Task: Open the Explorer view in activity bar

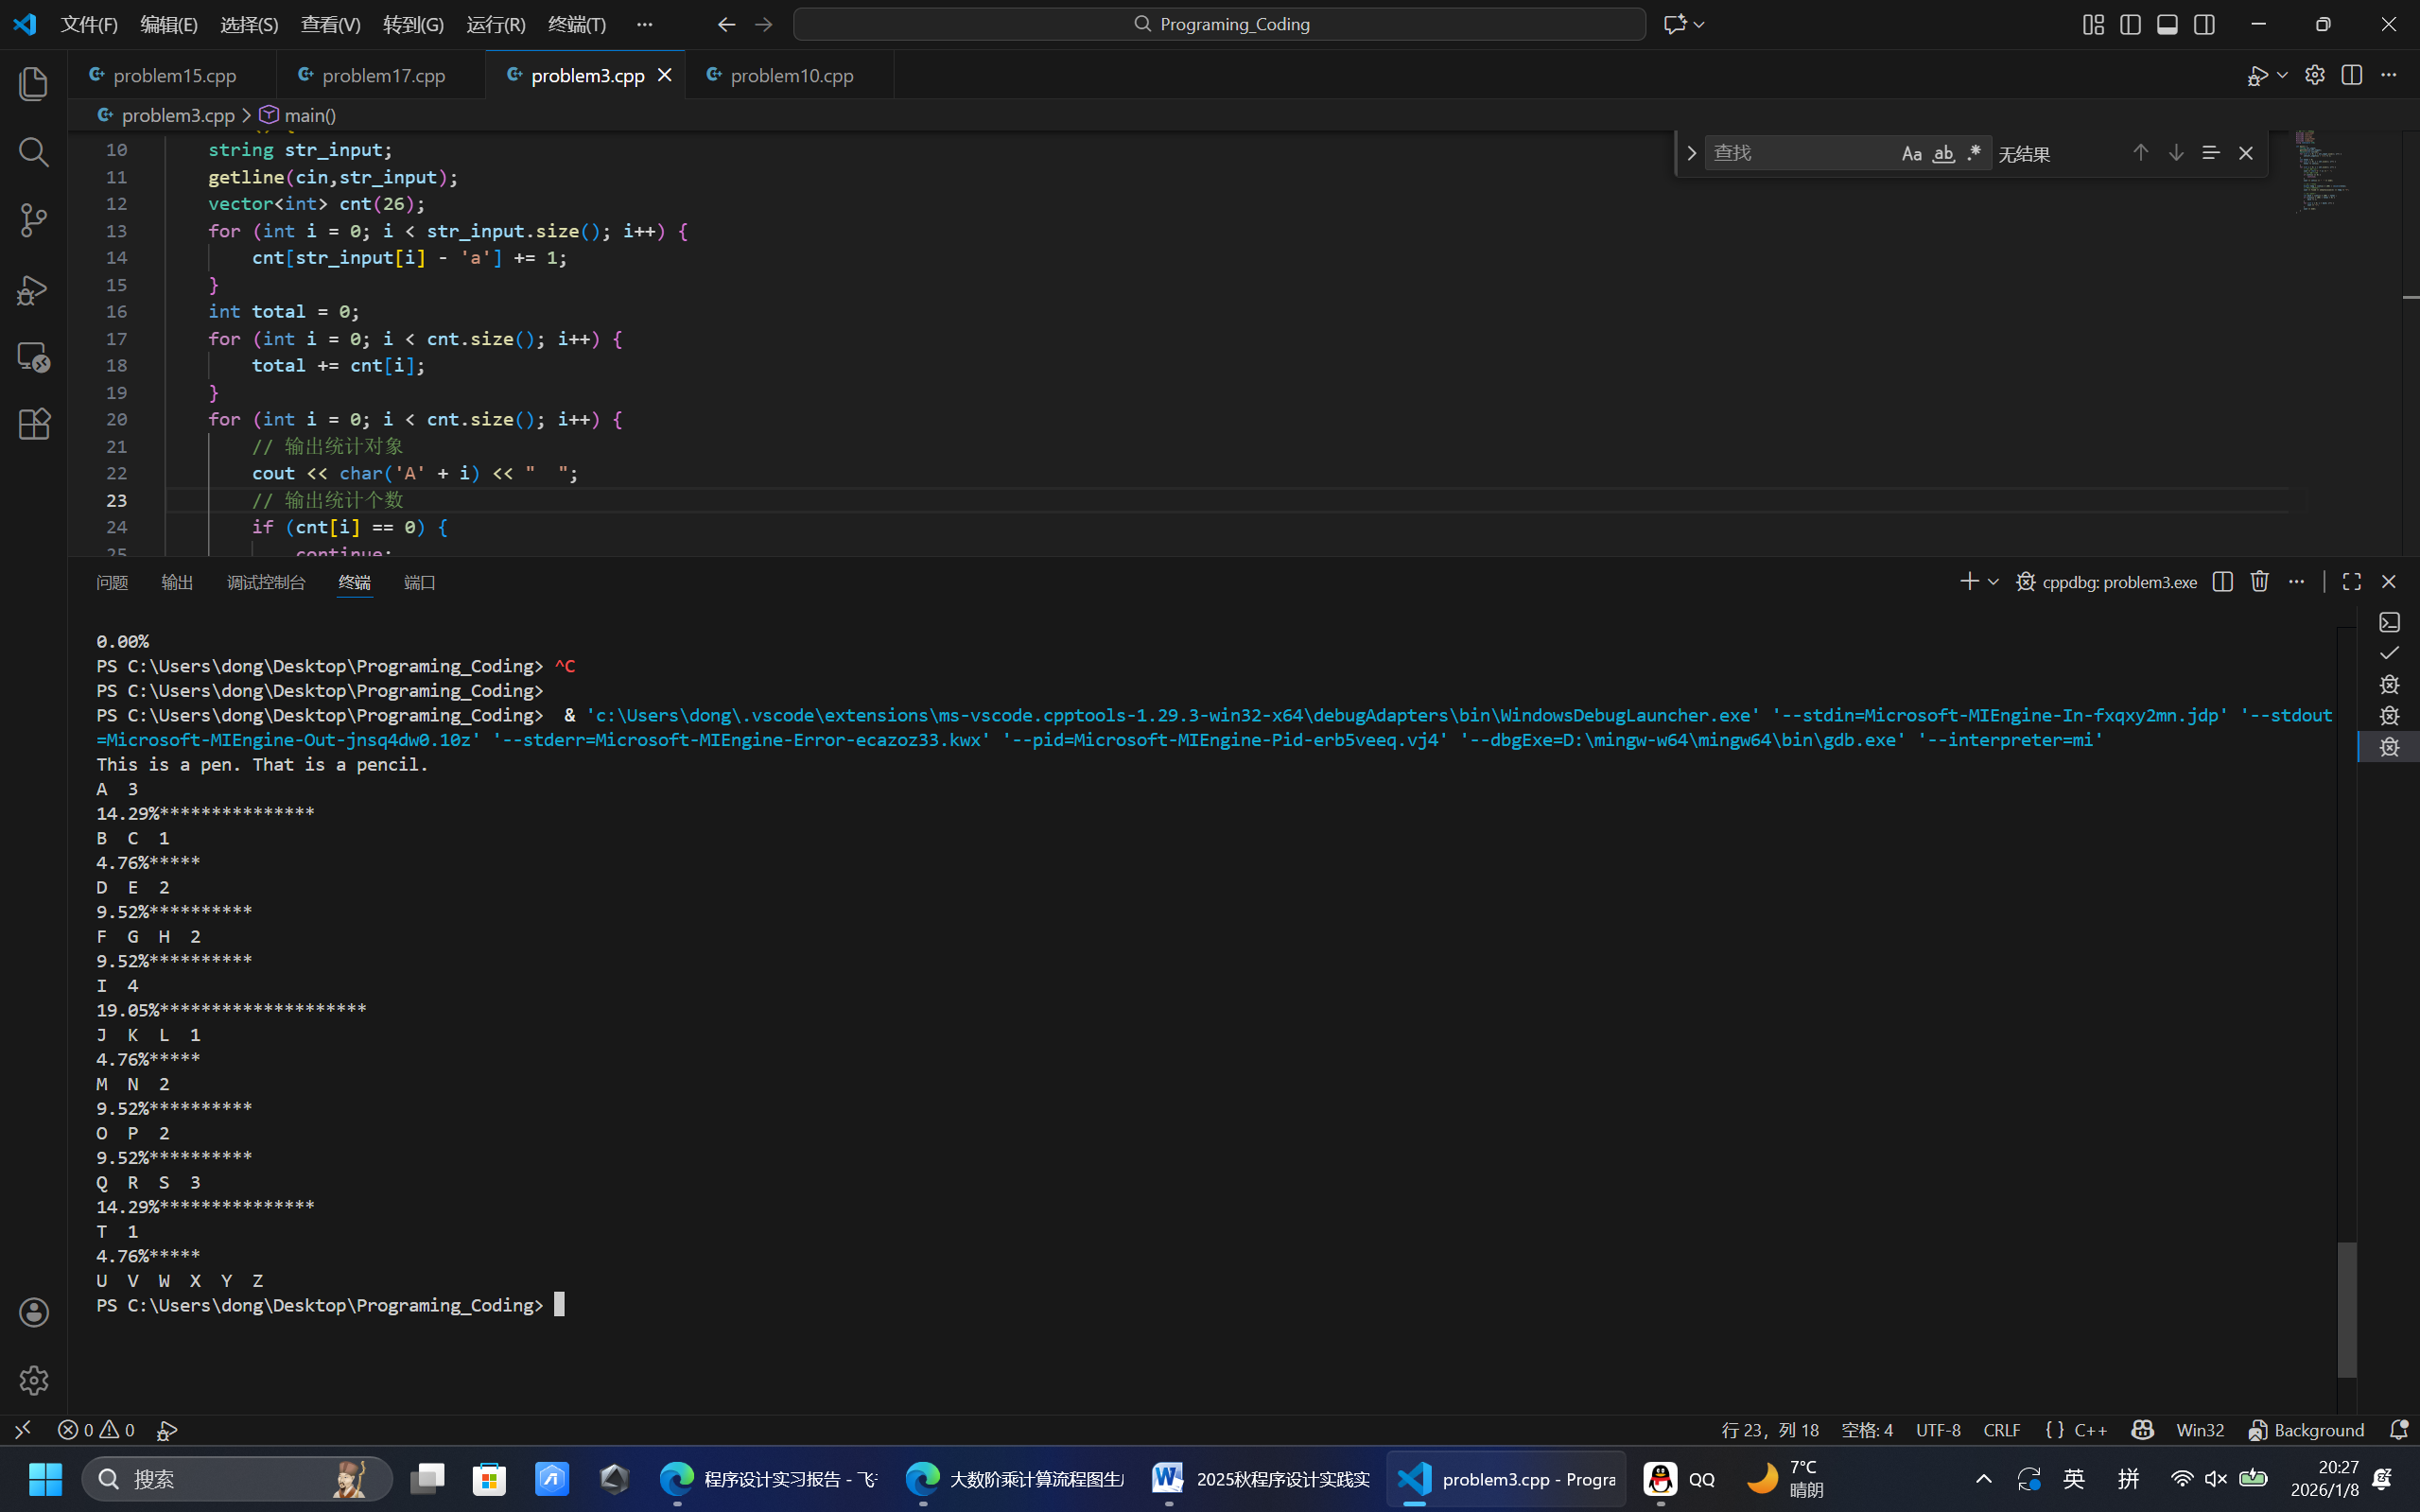Action: tap(33, 84)
